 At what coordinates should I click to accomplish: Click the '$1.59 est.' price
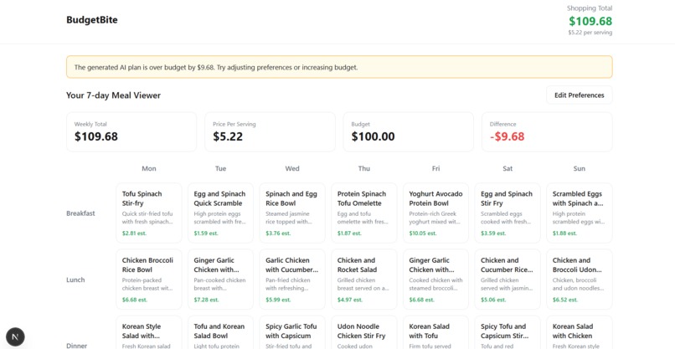pos(206,234)
